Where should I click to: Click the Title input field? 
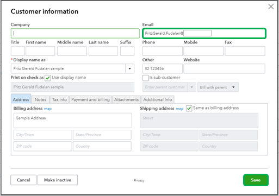pyautogui.click(x=18, y=51)
